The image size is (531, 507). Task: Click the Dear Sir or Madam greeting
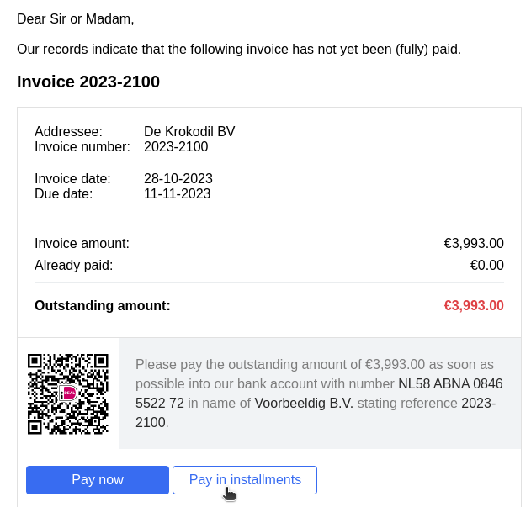click(76, 19)
